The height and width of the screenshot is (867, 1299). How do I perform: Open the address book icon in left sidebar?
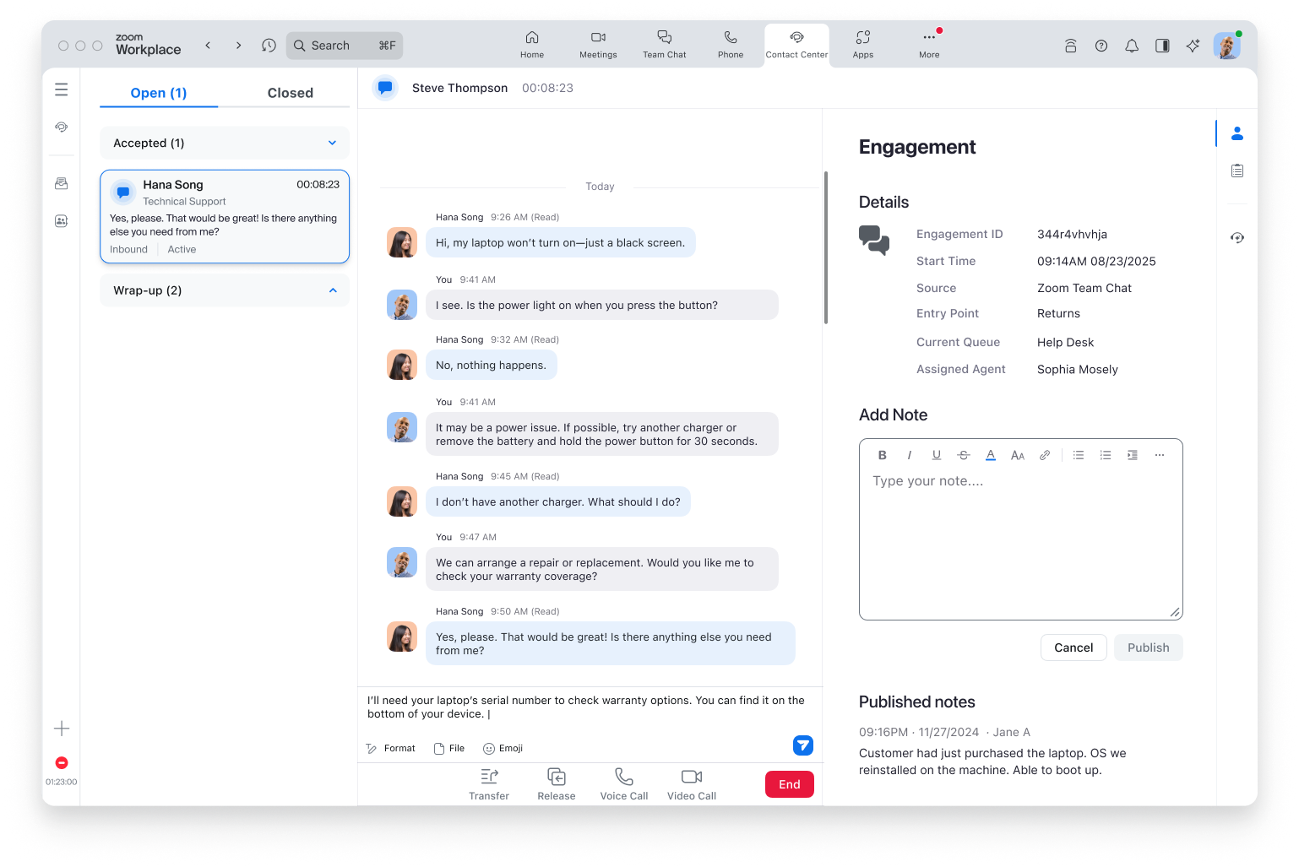(61, 220)
